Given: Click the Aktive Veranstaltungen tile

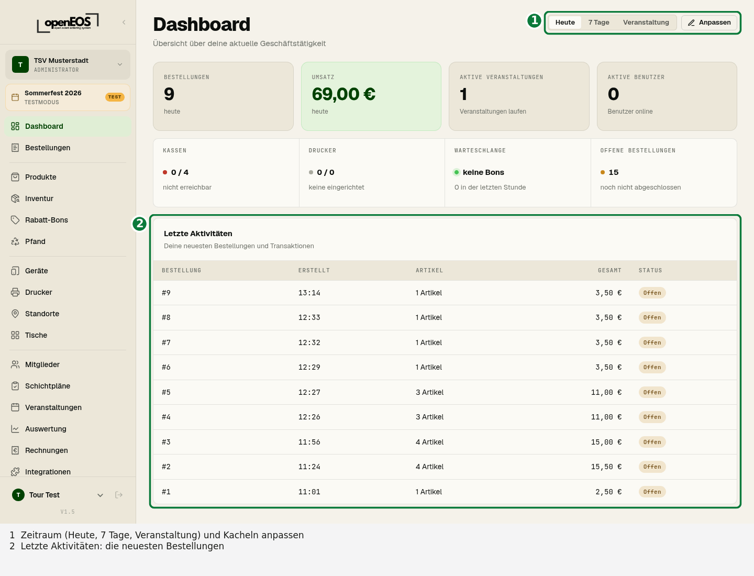Looking at the screenshot, I should pos(519,96).
